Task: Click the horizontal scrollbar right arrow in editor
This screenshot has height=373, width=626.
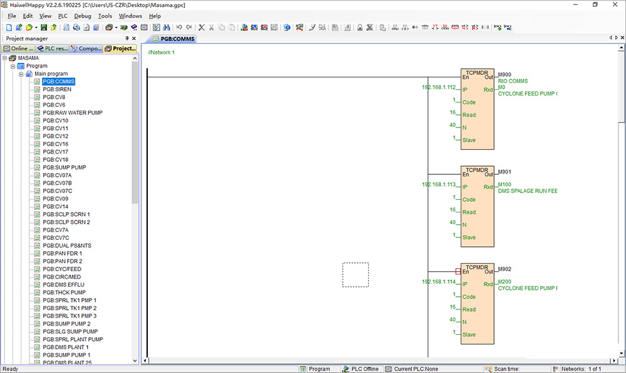Action: coord(614,361)
